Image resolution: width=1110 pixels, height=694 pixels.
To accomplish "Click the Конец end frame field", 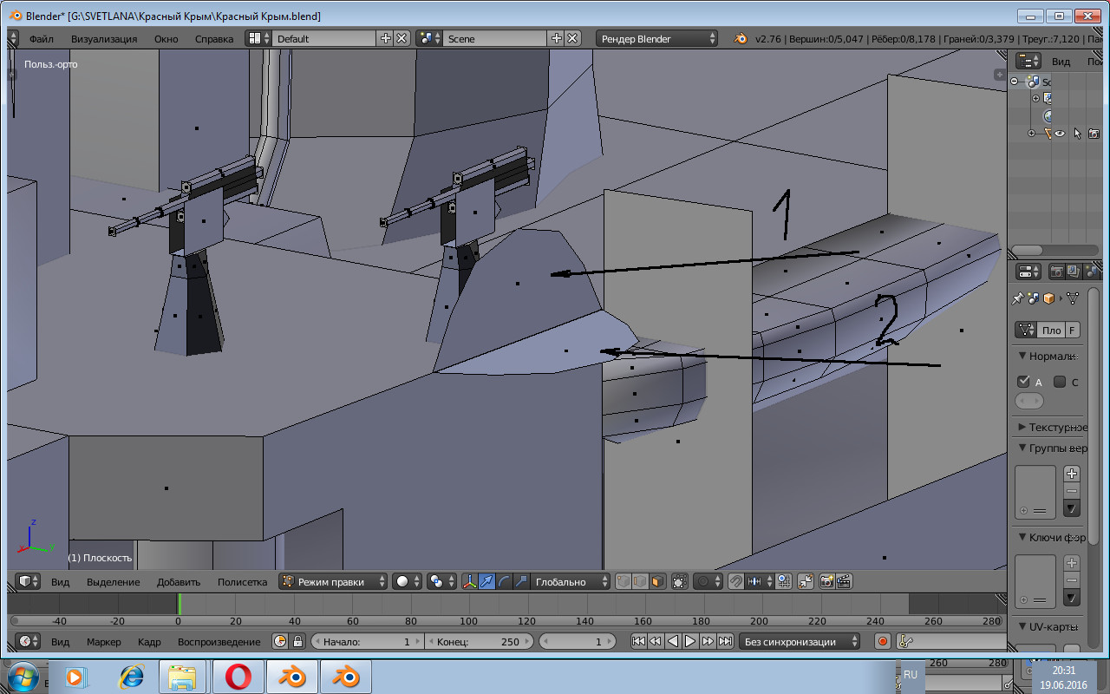I will click(477, 642).
